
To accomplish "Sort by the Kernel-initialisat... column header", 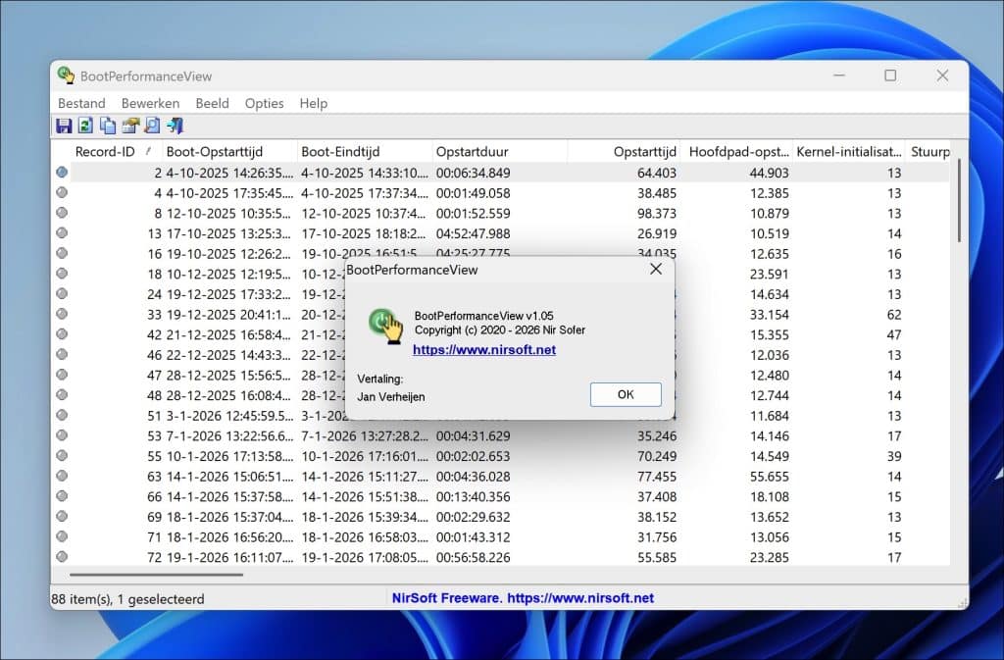I will pos(848,152).
